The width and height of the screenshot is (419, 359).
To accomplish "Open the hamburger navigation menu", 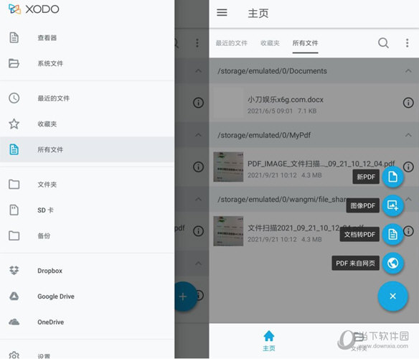I will click(222, 12).
